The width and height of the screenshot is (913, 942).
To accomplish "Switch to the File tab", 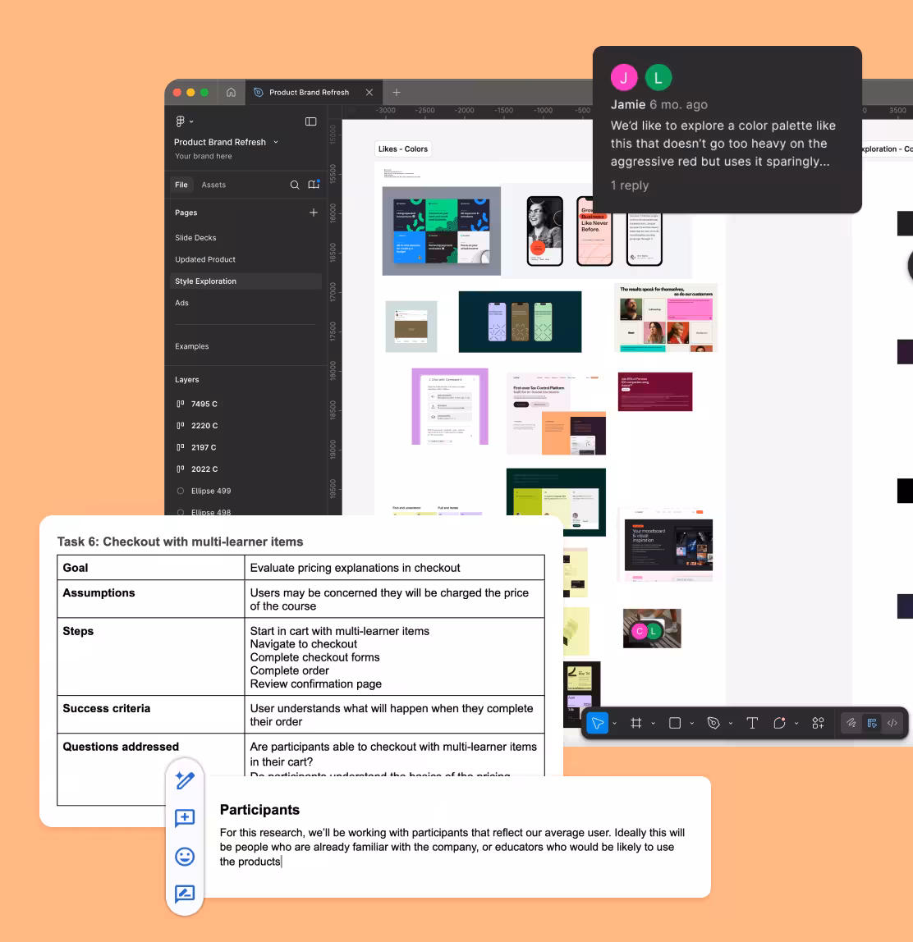I will click(181, 185).
